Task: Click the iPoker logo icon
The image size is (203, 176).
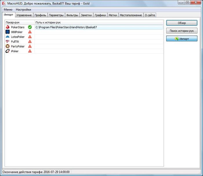Action: pos(8,51)
